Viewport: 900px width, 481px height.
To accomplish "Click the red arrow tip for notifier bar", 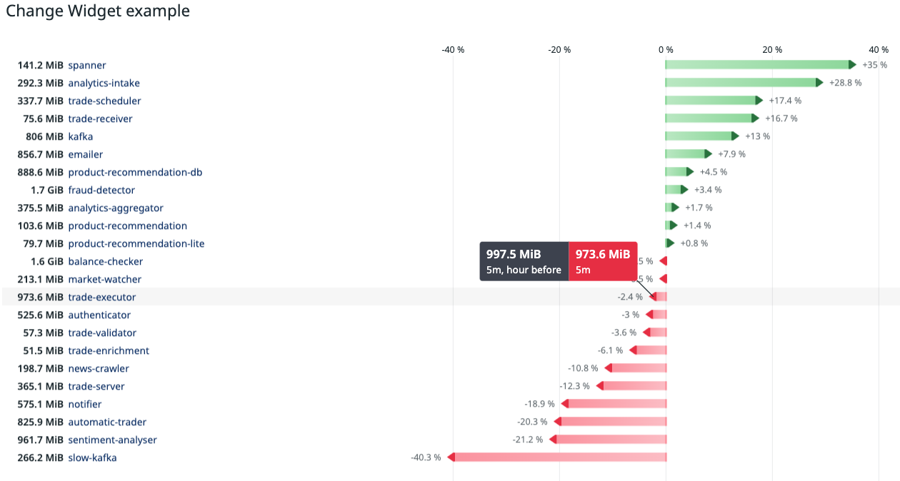I will [x=565, y=404].
